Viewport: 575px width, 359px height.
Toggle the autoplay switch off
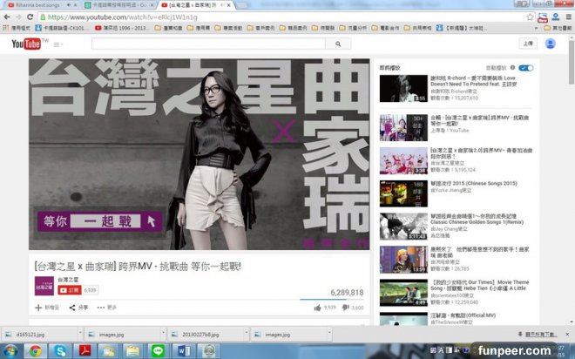tap(525, 67)
